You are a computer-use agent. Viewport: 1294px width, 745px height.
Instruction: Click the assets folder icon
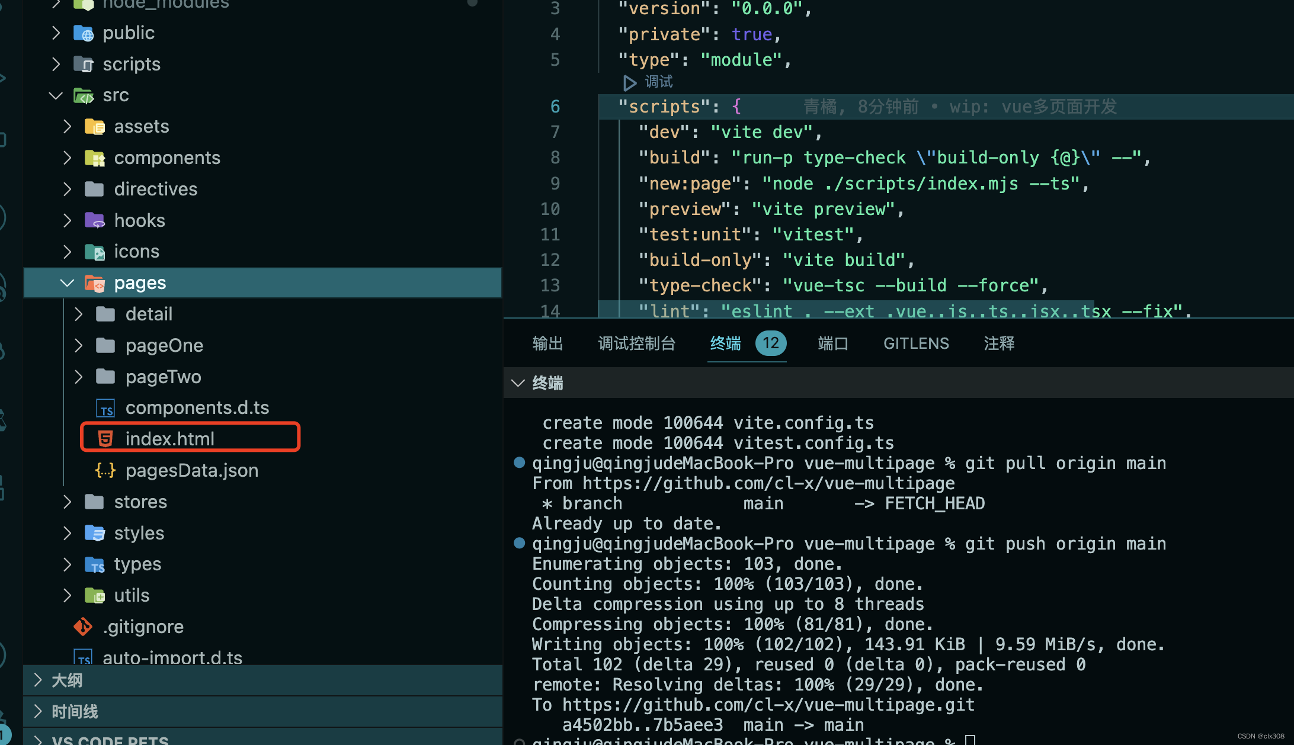click(x=95, y=127)
